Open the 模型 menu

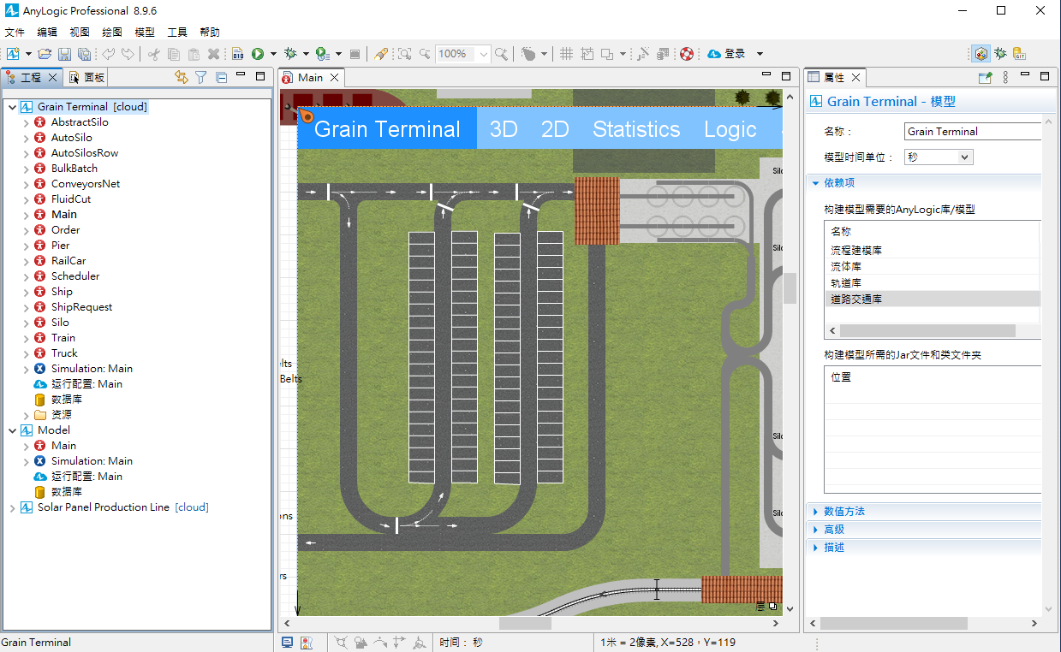145,33
